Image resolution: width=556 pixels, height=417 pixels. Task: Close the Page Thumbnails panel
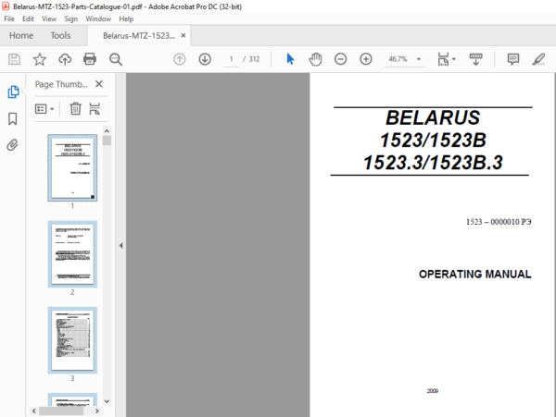[99, 84]
